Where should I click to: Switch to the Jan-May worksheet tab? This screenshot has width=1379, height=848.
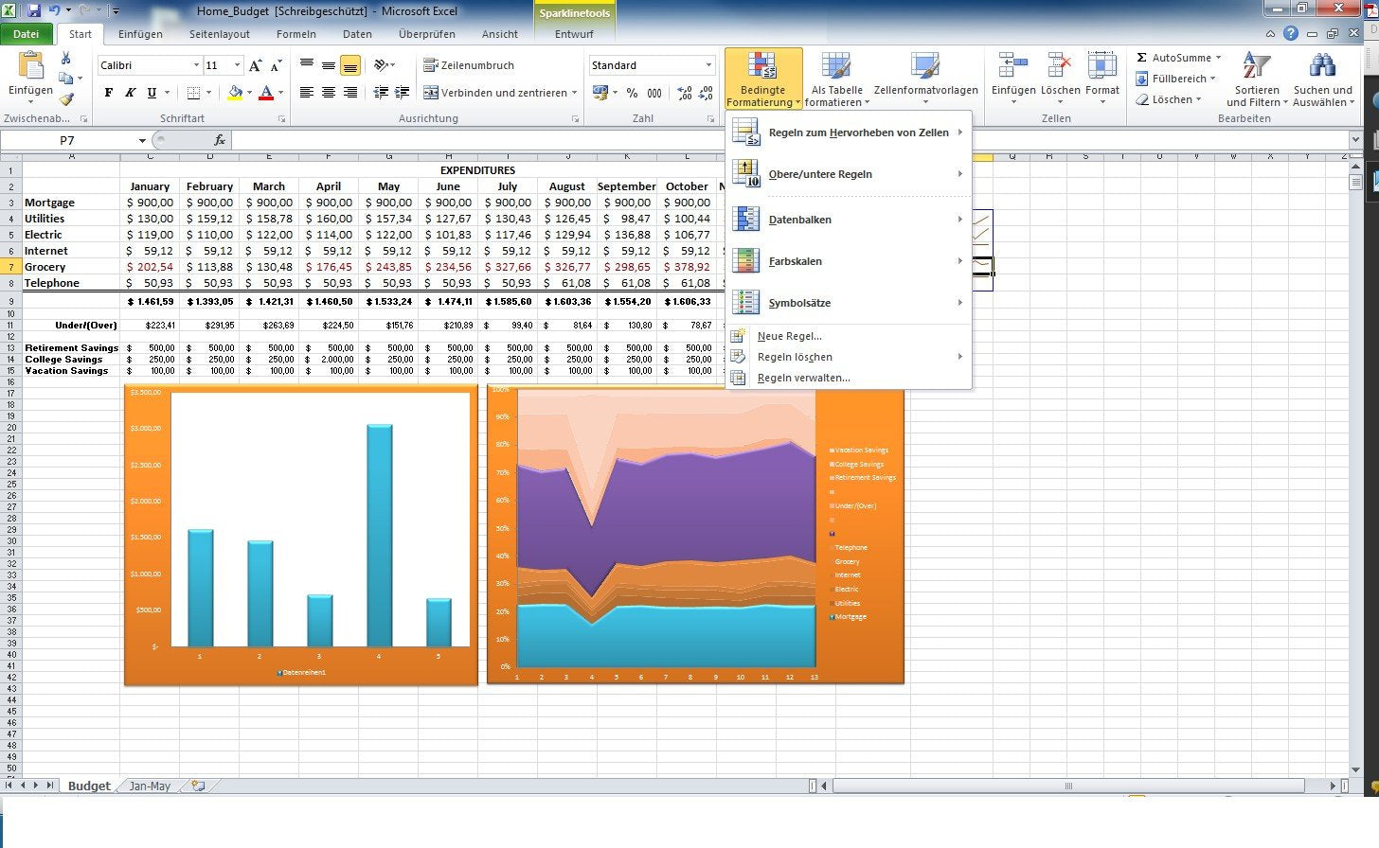pyautogui.click(x=150, y=786)
